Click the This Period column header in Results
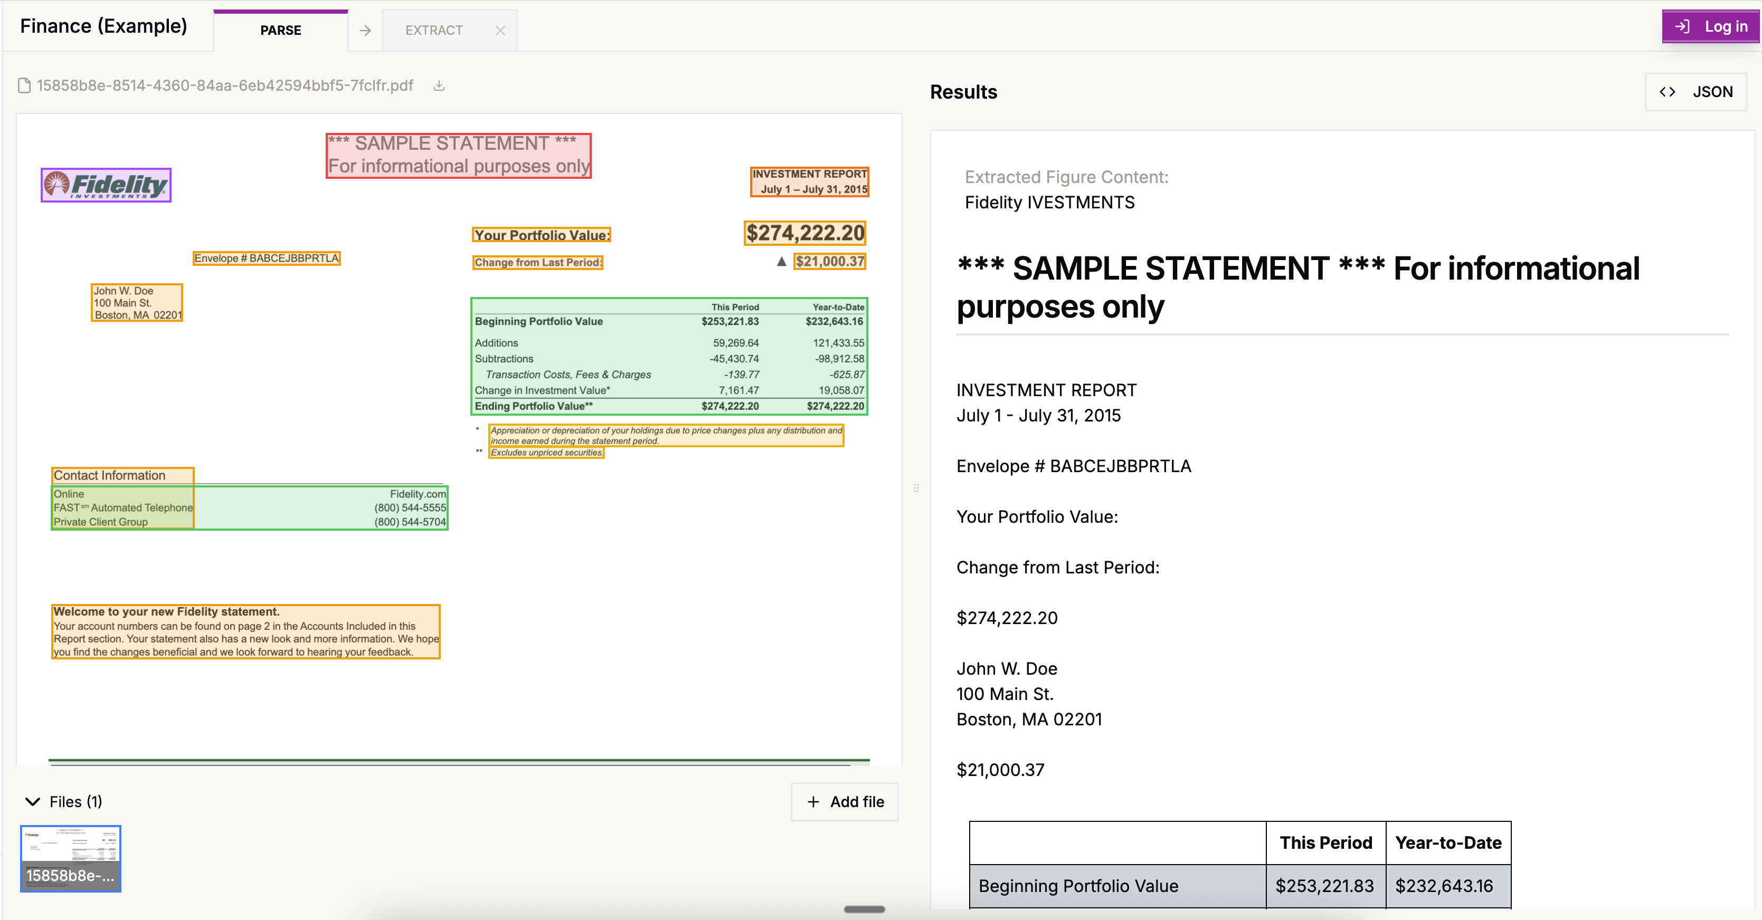The height and width of the screenshot is (920, 1762). tap(1325, 843)
